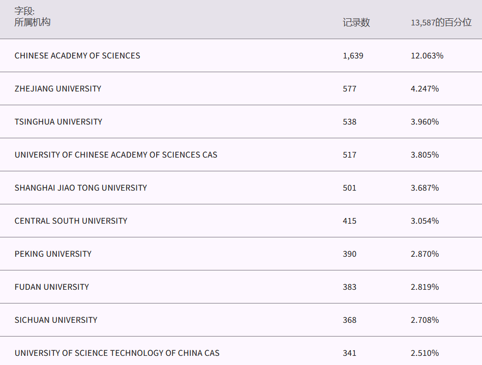Click UNIVERSITY OF SCIENCE TECHNOLOGY OF CHINA CAS
The height and width of the screenshot is (365, 482).
click(117, 353)
